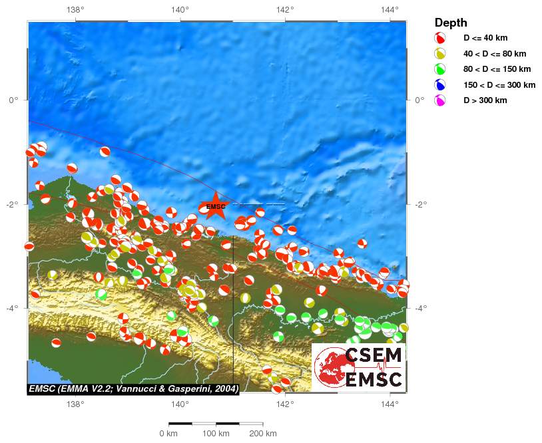Select the blue 150 < D <= 300 km legend symbol
Screen dimensions: 542x443
coord(439,84)
